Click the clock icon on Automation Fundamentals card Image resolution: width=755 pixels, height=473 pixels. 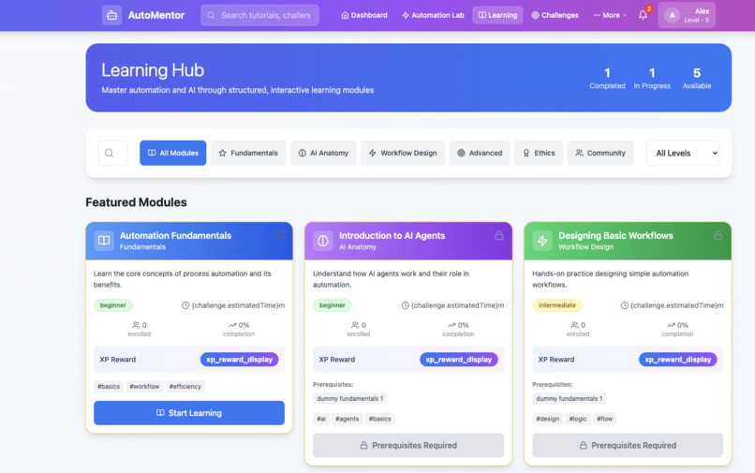(185, 305)
